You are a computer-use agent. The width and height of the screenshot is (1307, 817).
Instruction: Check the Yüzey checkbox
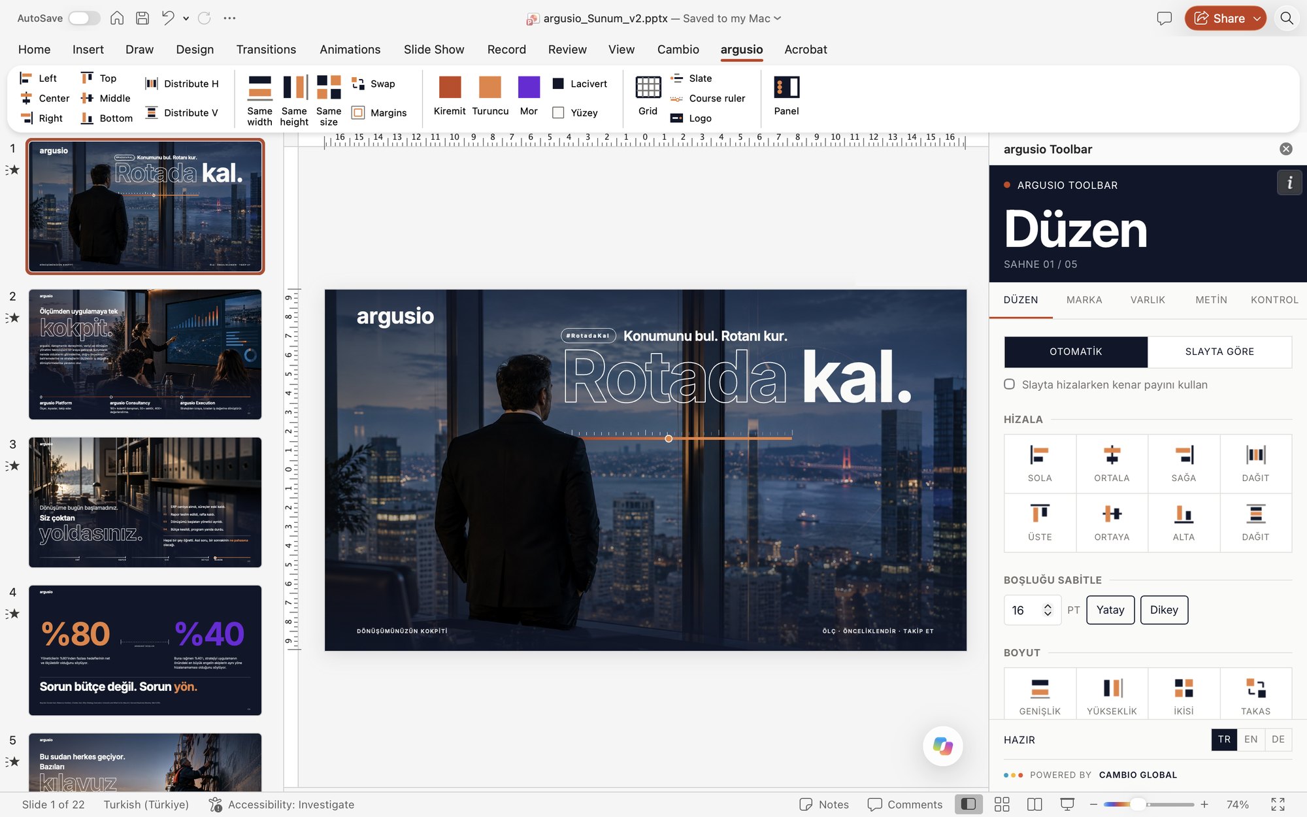(x=558, y=112)
